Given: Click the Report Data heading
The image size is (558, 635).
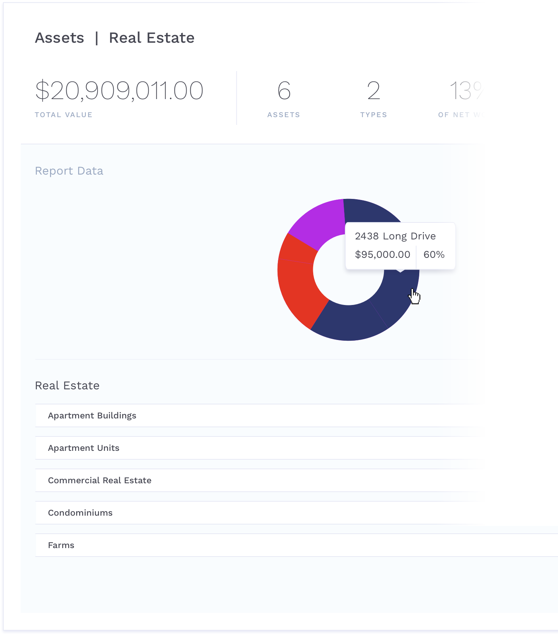Looking at the screenshot, I should [x=69, y=171].
